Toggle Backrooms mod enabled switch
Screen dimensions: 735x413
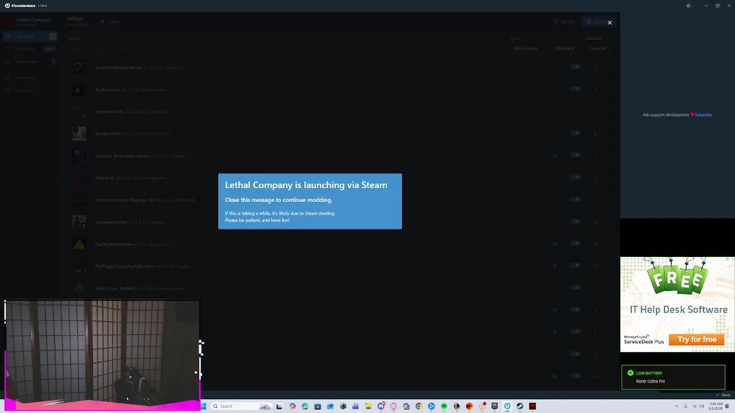[x=575, y=89]
